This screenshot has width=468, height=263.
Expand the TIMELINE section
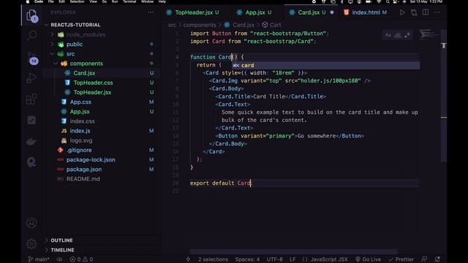(x=62, y=250)
